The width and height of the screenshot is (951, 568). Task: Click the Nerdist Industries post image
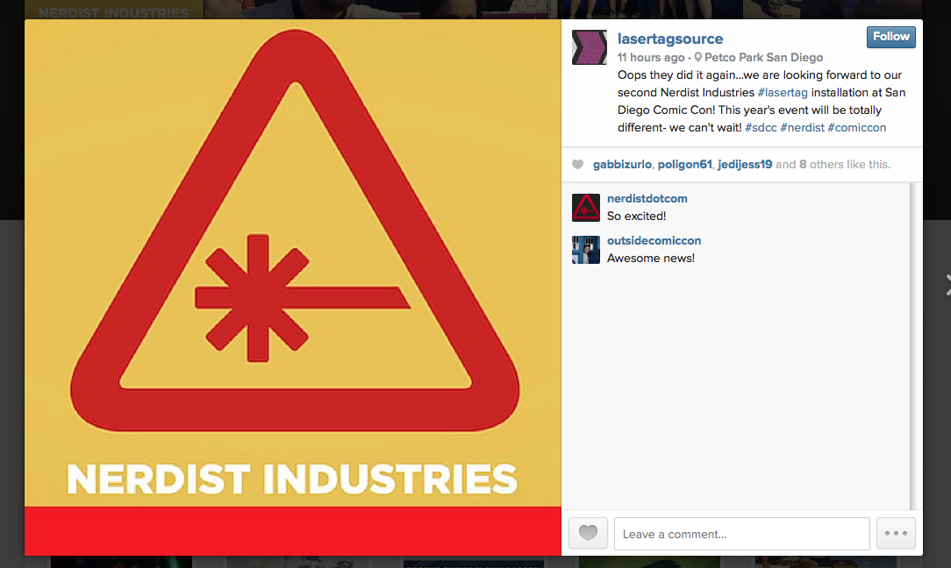coord(293,288)
